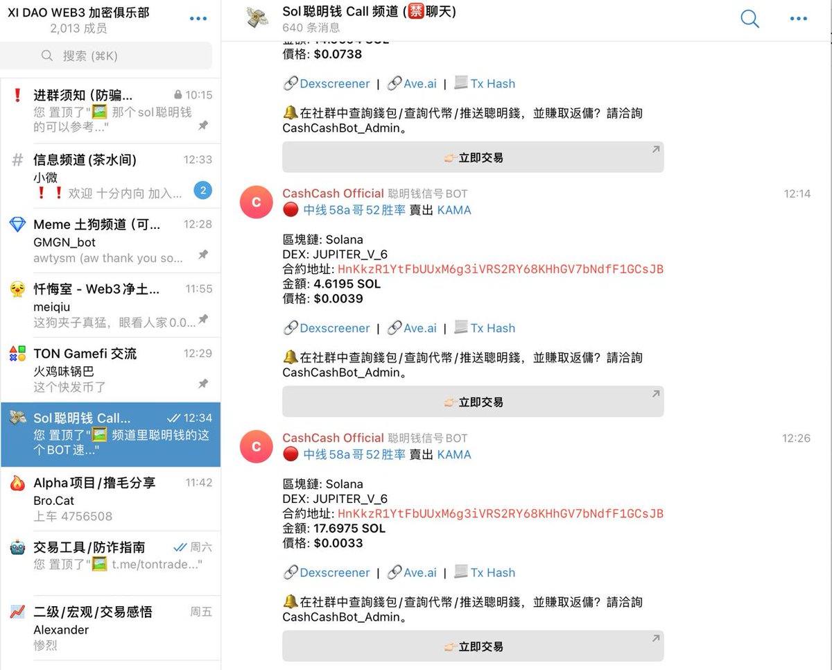Select the Sol聪明钱 Call topic
Viewport: 832px width, 670px height.
pyautogui.click(x=110, y=434)
